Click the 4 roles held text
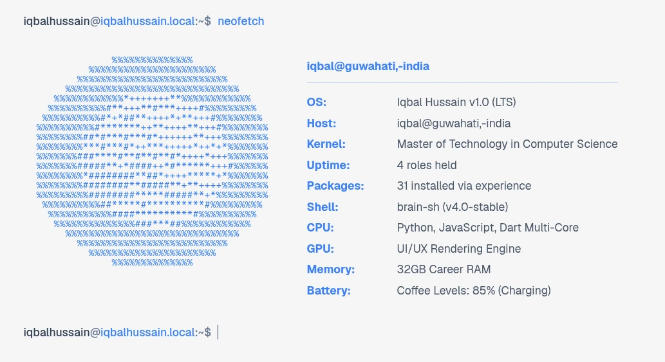The height and width of the screenshot is (362, 665). 427,165
